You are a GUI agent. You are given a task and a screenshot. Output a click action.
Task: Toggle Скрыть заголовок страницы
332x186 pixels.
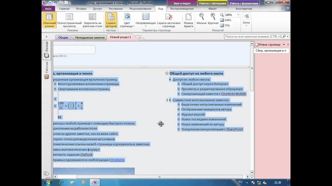point(169,20)
